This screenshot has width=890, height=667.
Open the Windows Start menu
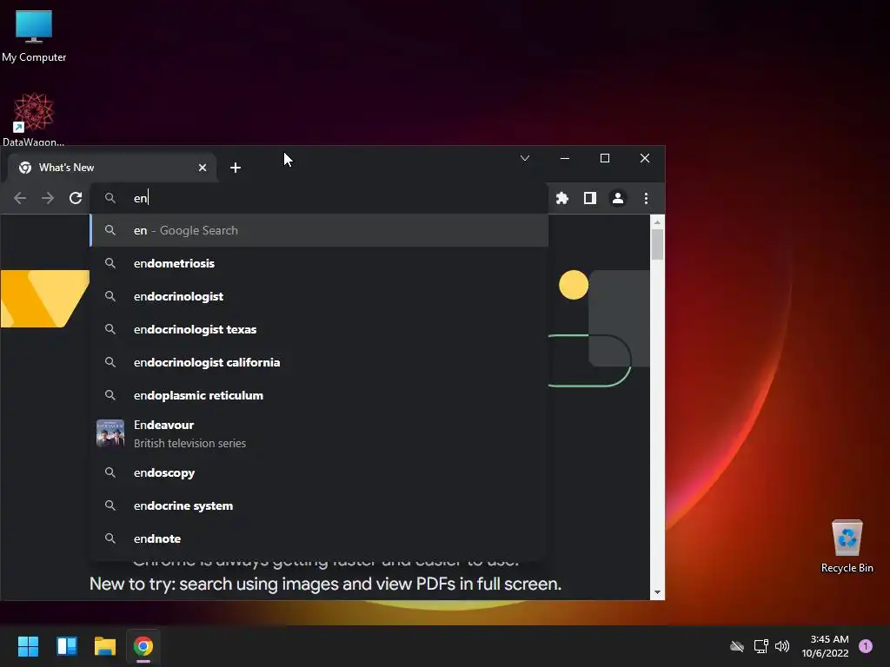click(x=28, y=646)
